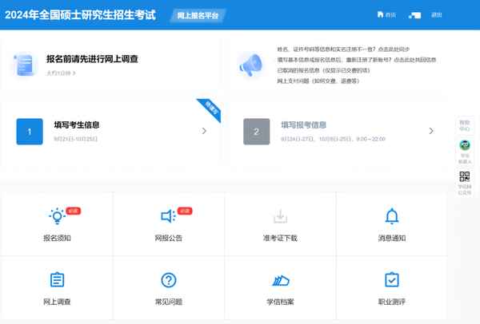The width and height of the screenshot is (480, 324).
Task: Click the 职业测评 label
Action: (x=392, y=302)
